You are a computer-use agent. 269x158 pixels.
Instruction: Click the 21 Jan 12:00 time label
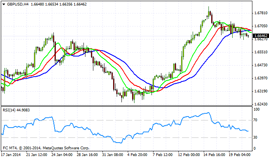[37, 155]
